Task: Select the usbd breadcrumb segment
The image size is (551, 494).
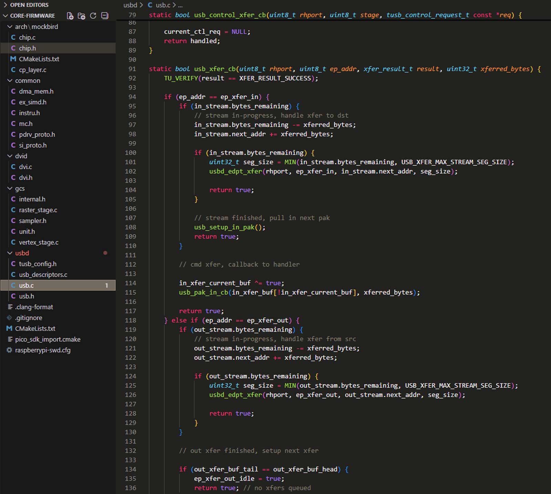Action: tap(130, 5)
